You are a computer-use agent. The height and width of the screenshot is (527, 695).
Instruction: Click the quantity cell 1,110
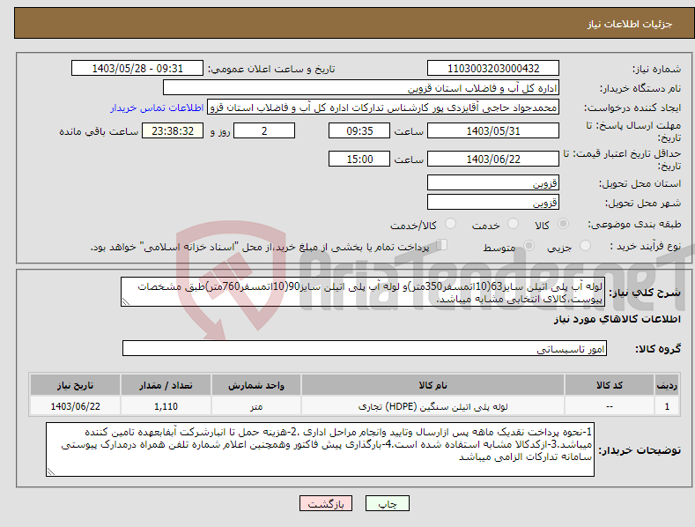(166, 406)
